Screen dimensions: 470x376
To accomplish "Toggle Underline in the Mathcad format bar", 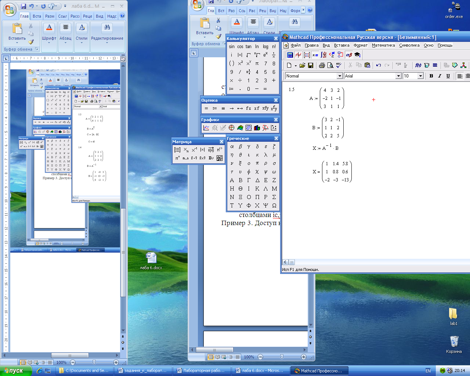I will pos(448,76).
